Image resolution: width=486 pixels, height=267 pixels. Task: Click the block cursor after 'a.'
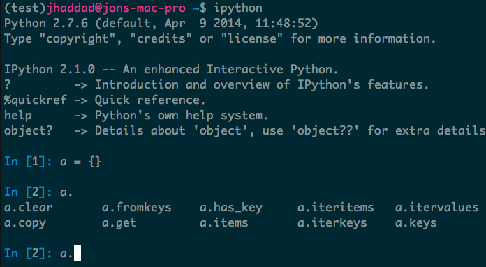point(78,253)
